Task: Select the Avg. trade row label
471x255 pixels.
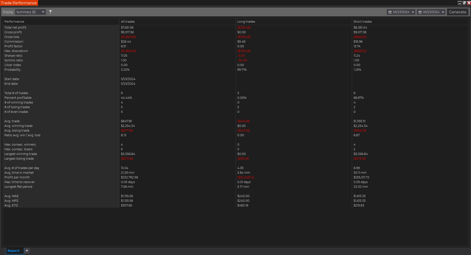Action: coord(12,121)
